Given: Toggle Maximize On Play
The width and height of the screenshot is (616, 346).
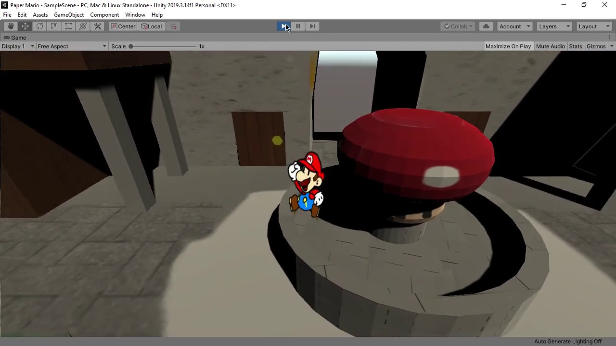Looking at the screenshot, I should coord(508,46).
